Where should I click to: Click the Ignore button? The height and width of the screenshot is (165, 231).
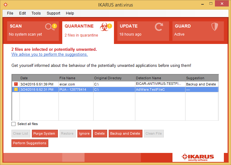[84, 134]
